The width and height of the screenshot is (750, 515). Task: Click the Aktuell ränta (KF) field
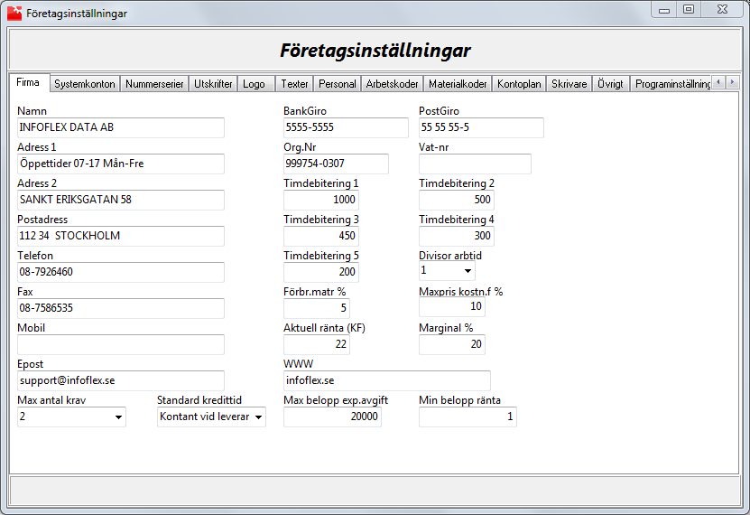[x=317, y=344]
